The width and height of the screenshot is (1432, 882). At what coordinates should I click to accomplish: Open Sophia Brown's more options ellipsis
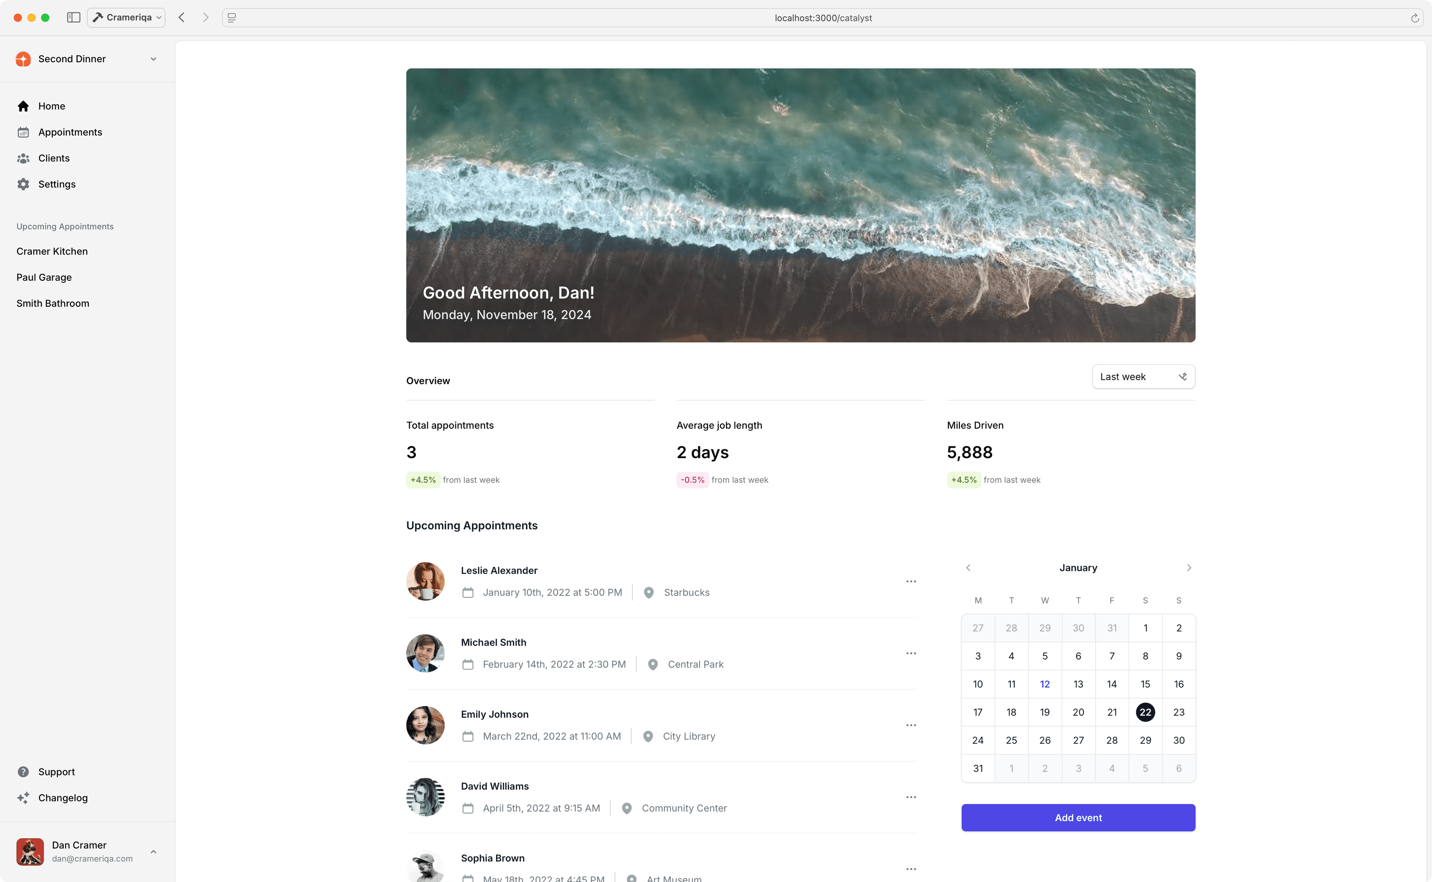click(x=911, y=869)
